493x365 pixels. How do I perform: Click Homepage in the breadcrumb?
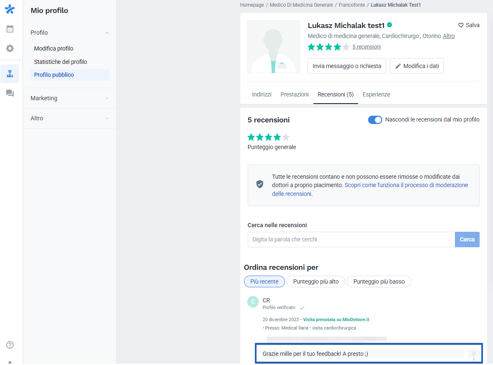coord(252,5)
